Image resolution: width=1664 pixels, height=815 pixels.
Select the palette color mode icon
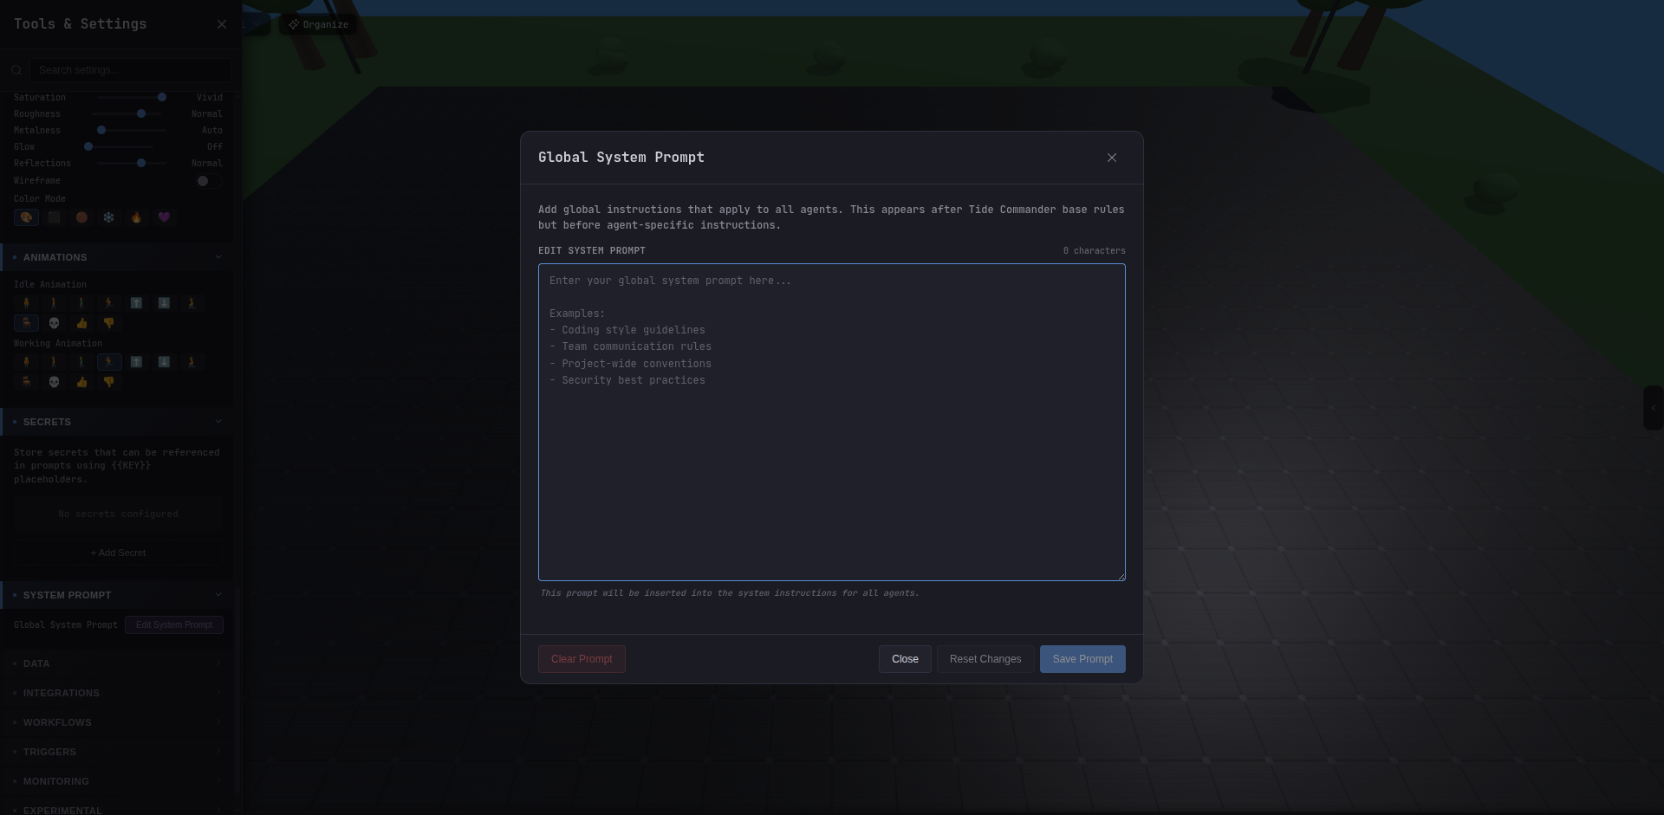point(26,217)
